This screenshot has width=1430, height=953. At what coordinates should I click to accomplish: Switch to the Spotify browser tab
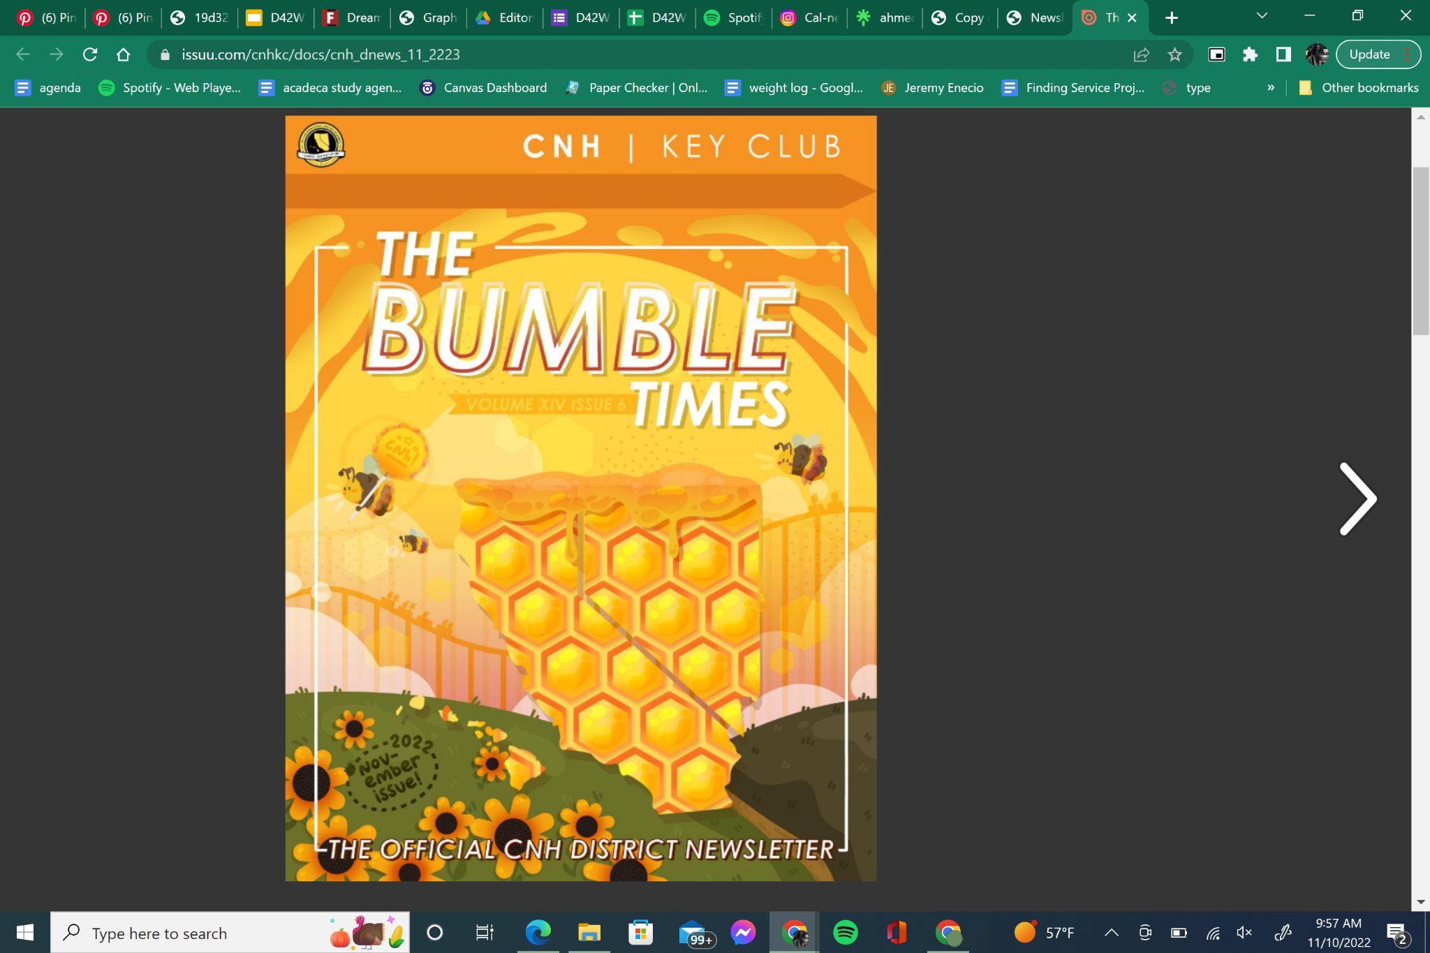tap(732, 18)
